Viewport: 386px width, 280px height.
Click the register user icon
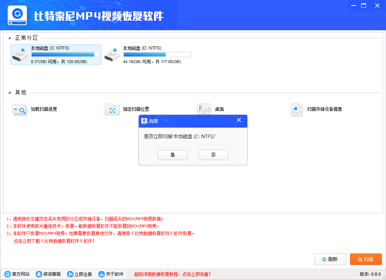(x=70, y=274)
